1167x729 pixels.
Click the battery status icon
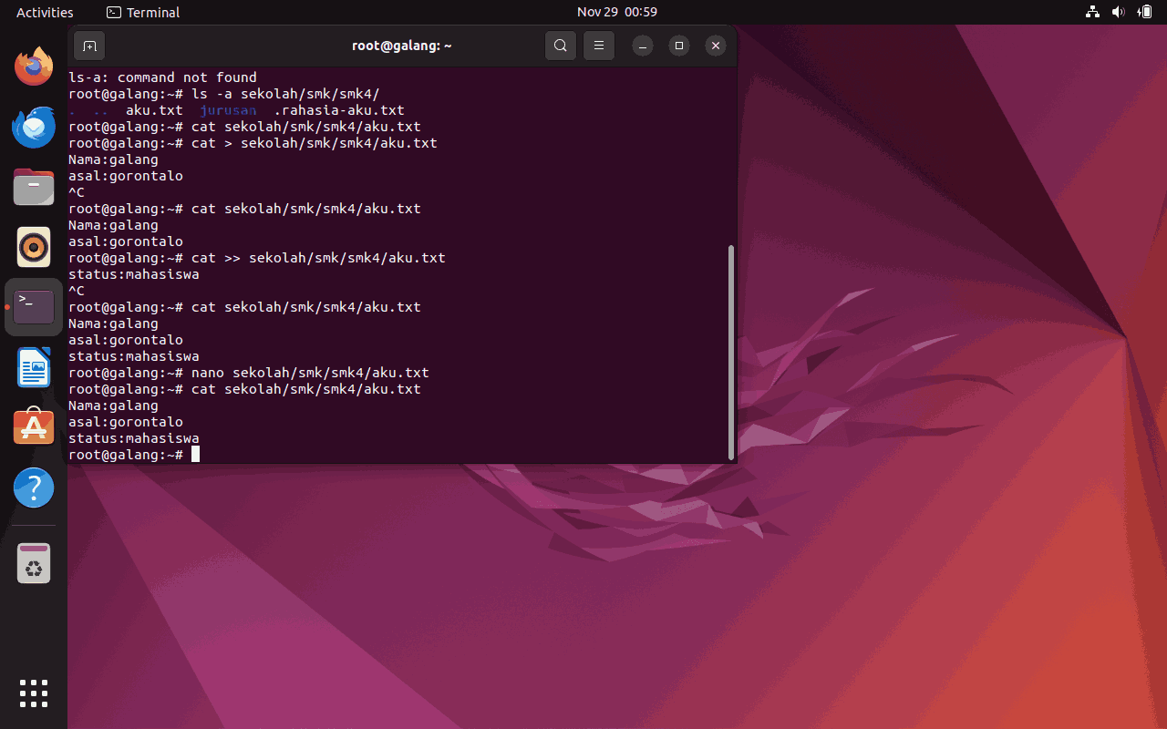1144,12
